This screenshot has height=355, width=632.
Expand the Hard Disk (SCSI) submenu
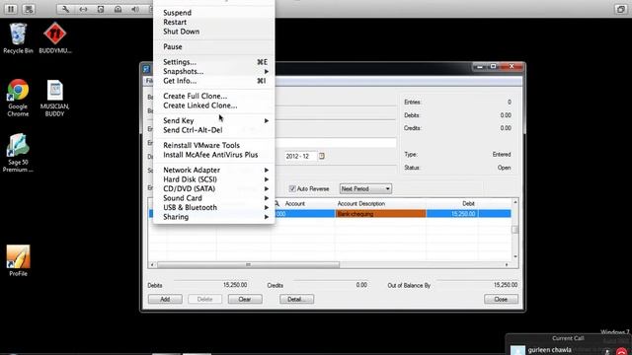coord(214,179)
